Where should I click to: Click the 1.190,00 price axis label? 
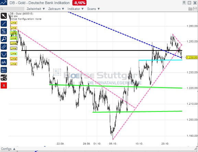tap(192, 136)
